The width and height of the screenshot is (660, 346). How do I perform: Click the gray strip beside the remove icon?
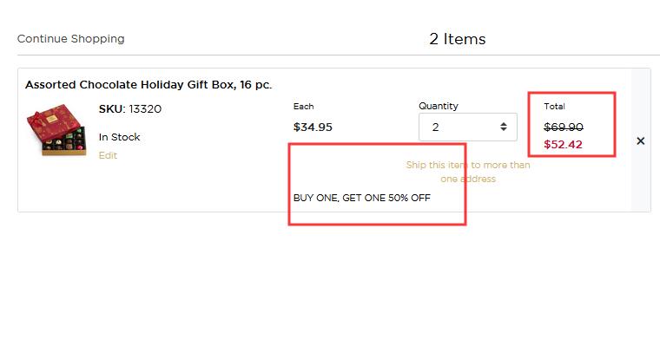(641, 180)
